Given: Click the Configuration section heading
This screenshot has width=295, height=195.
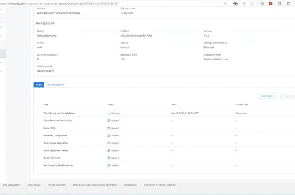Looking at the screenshot, I should tap(45, 23).
